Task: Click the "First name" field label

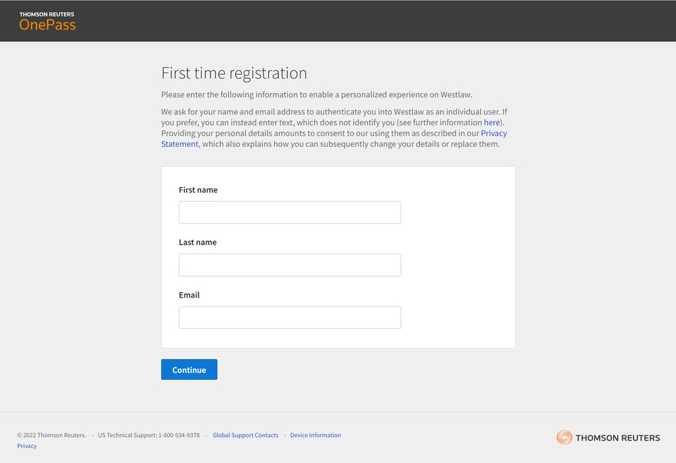Action: coord(198,190)
